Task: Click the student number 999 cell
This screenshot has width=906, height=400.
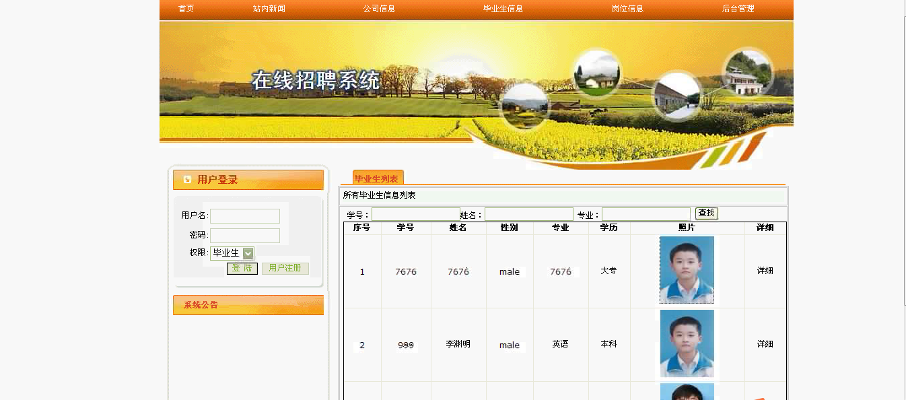Action: 406,345
